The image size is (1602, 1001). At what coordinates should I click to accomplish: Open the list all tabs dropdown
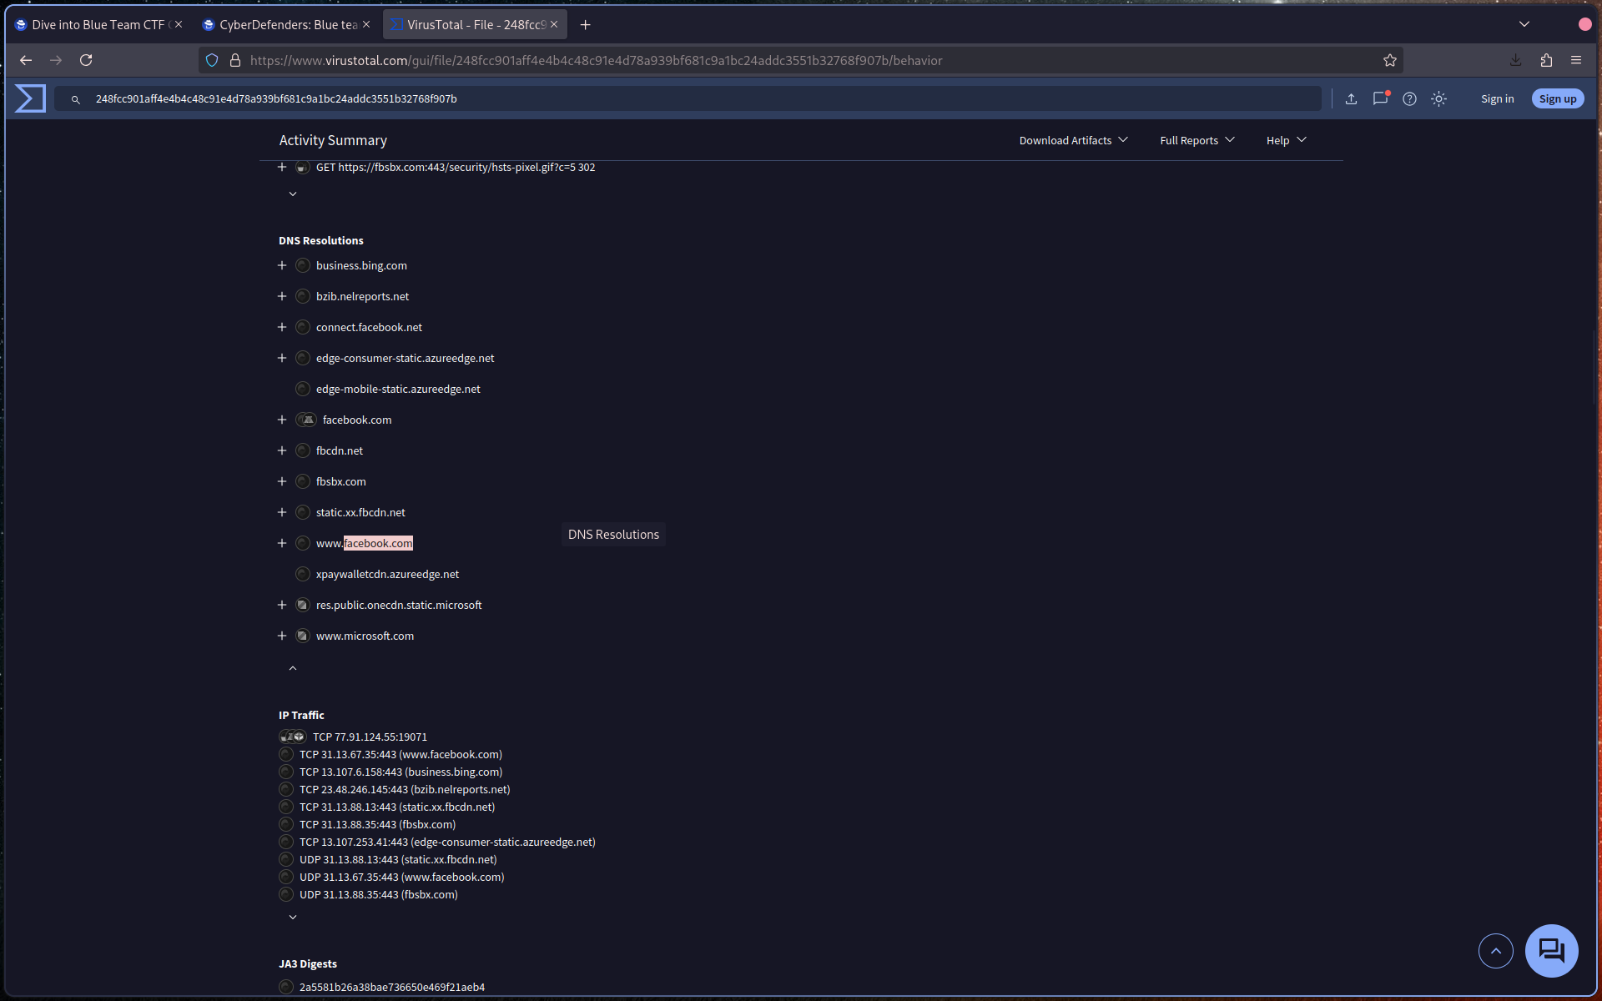[1524, 24]
